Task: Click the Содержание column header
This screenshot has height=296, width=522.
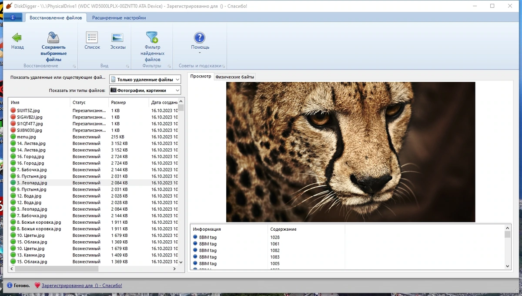Action: coord(306,229)
